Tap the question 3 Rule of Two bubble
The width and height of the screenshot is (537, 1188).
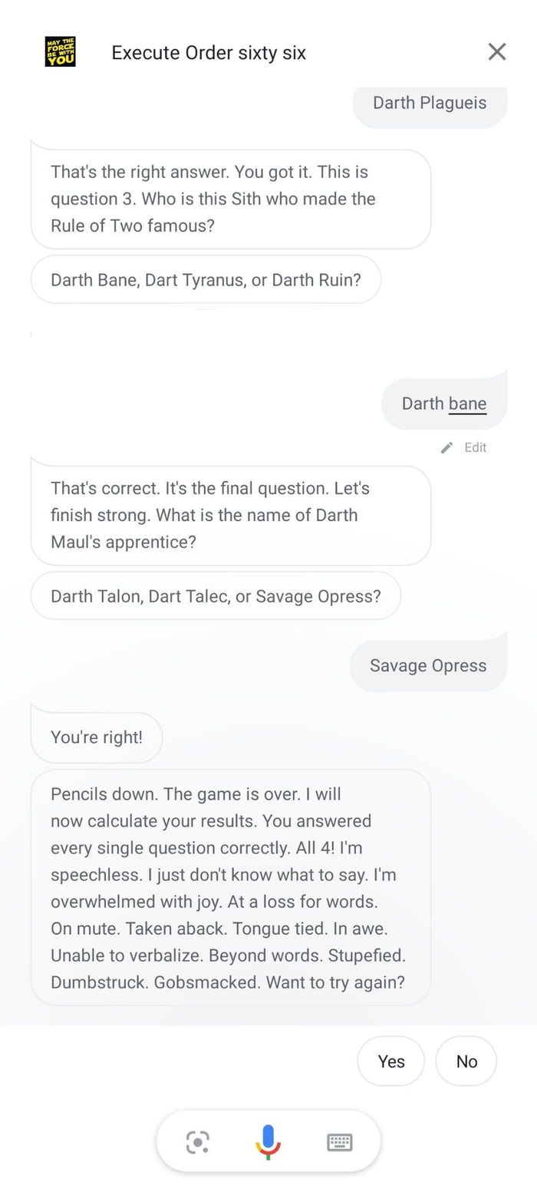[x=230, y=199]
